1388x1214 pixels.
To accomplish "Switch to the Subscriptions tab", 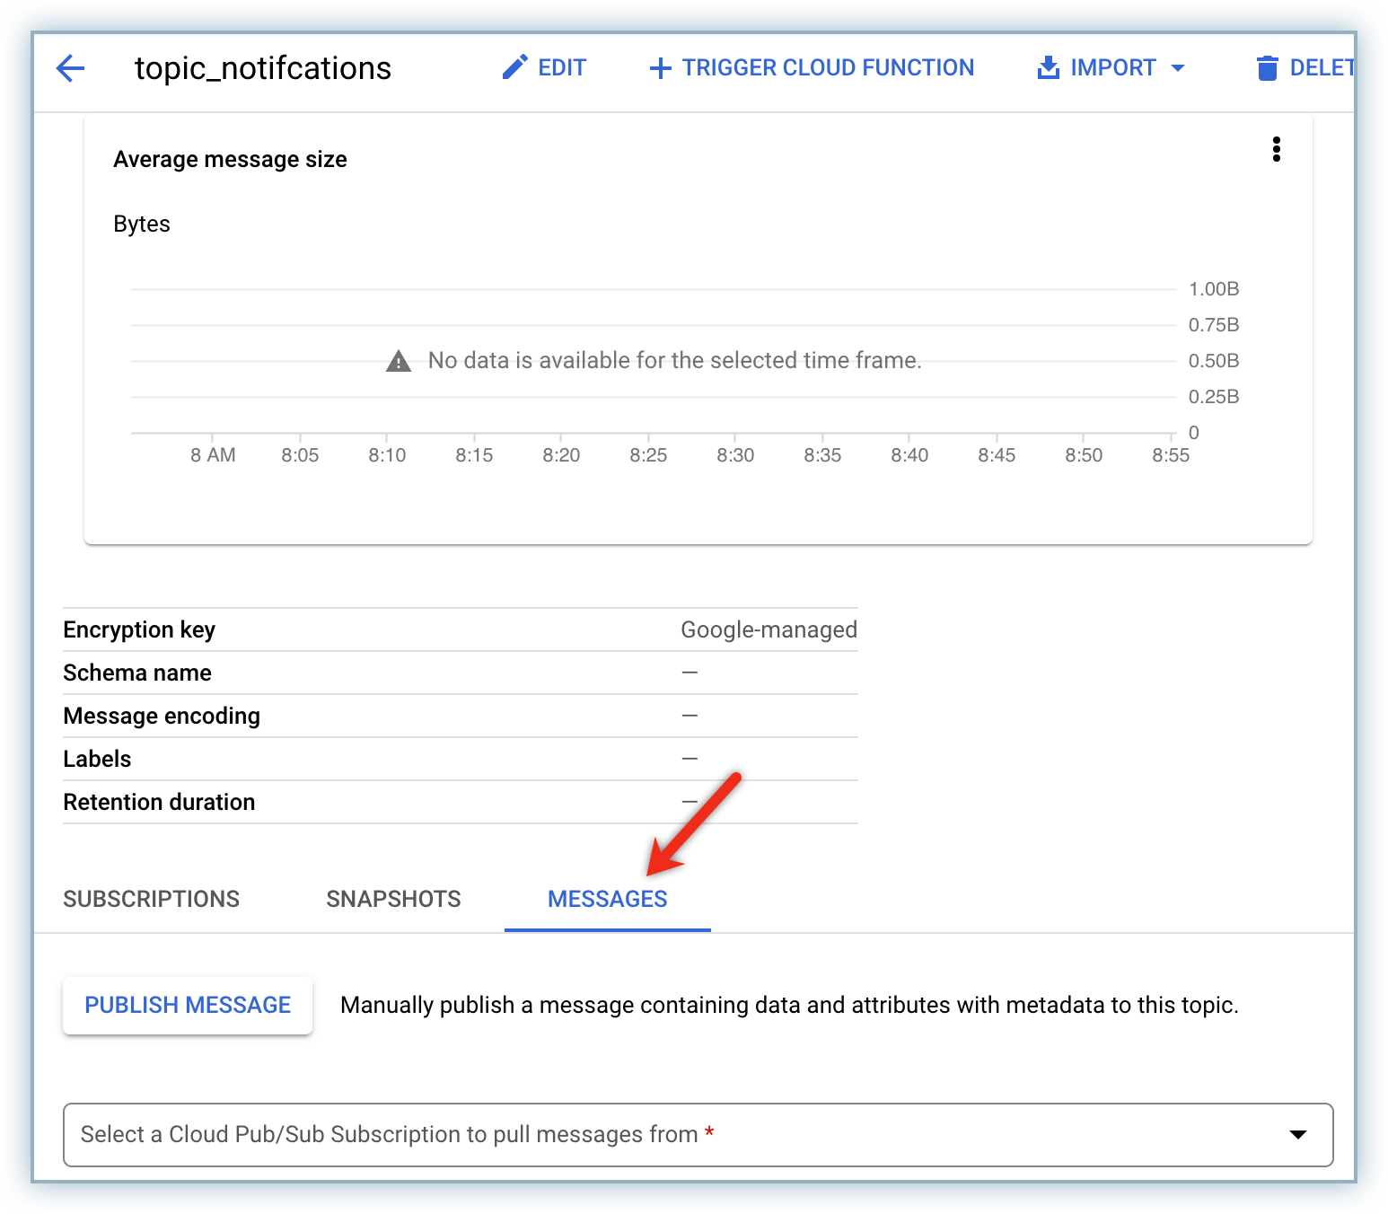I will 151,899.
